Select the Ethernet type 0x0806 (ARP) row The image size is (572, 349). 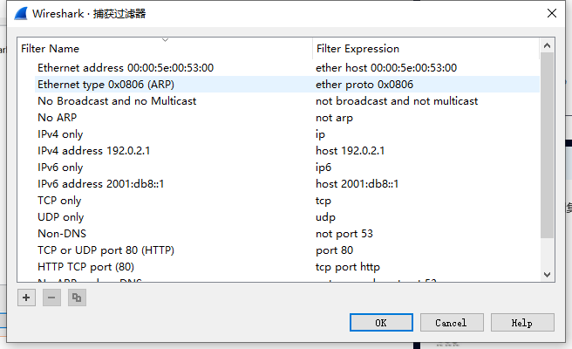pyautogui.click(x=287, y=85)
